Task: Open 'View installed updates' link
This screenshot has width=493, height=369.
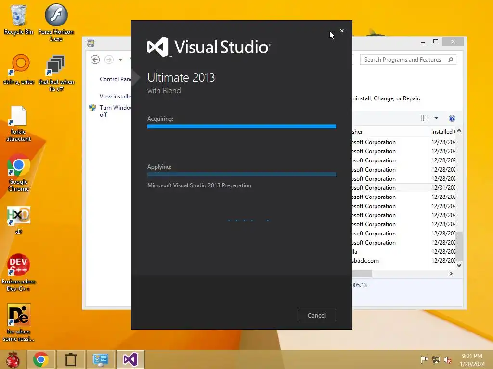Action: 115,96
